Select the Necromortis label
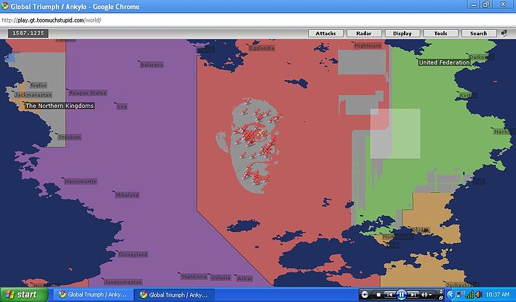 (x=81, y=181)
